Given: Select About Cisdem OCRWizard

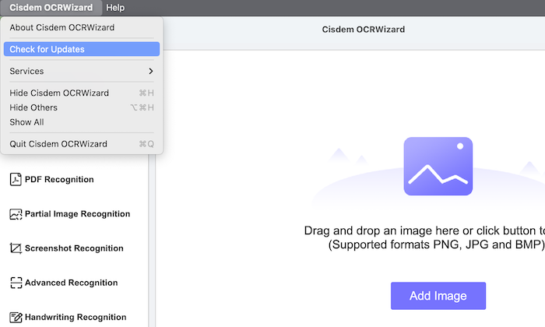Looking at the screenshot, I should coord(62,28).
